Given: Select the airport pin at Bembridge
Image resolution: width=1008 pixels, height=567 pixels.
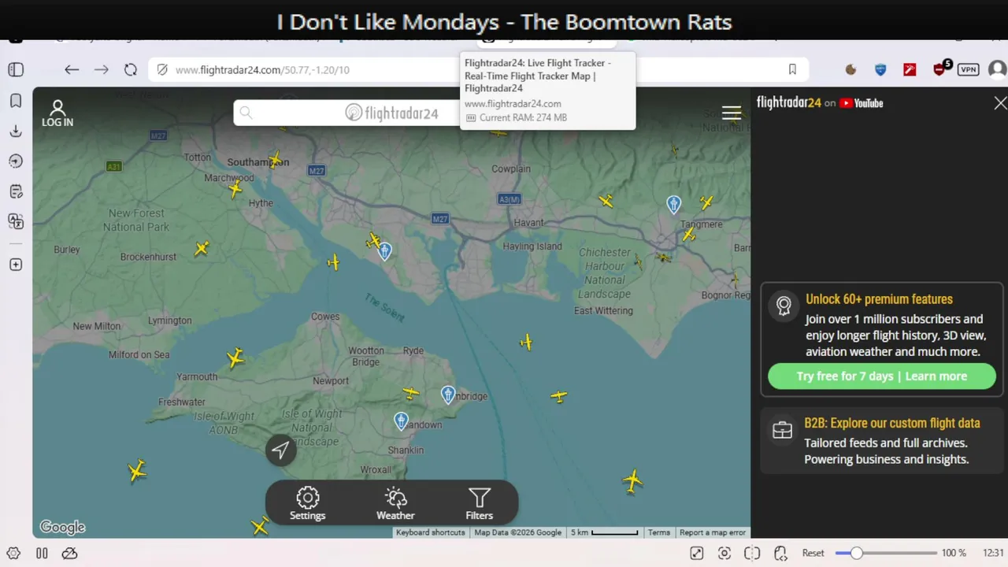Looking at the screenshot, I should (x=448, y=395).
